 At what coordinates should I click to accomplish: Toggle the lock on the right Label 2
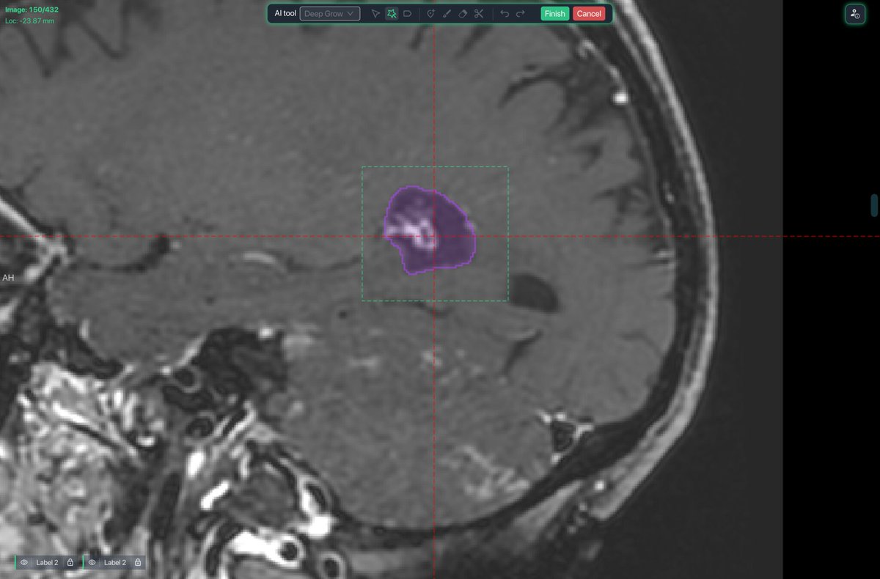pyautogui.click(x=138, y=563)
